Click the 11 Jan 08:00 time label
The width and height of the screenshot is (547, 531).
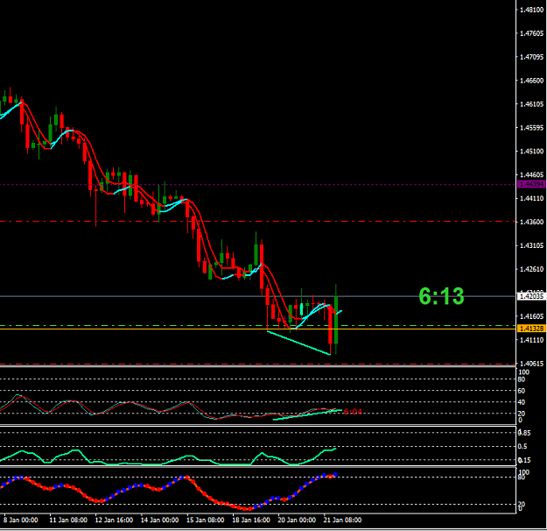[68, 520]
